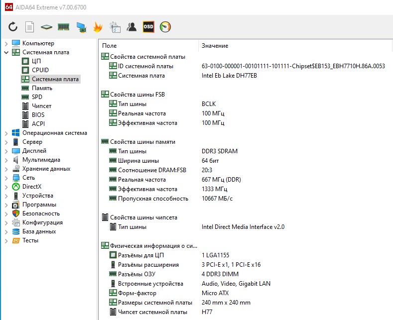
Task: Select the DDR3 SDRAM value
Action: 220,151
